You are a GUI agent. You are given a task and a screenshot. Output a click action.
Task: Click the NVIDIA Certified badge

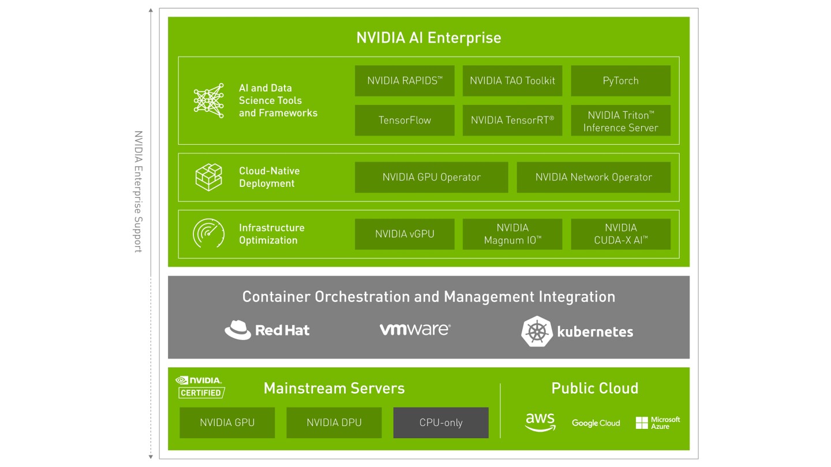coord(200,387)
